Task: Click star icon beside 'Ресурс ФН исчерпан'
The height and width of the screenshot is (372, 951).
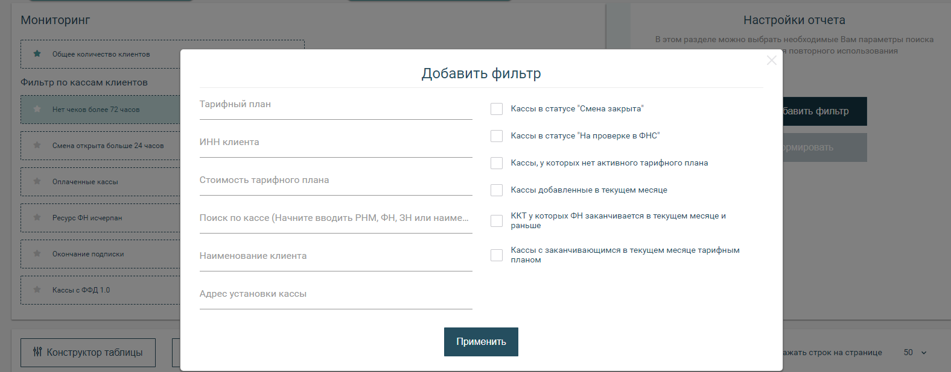Action: 37,217
